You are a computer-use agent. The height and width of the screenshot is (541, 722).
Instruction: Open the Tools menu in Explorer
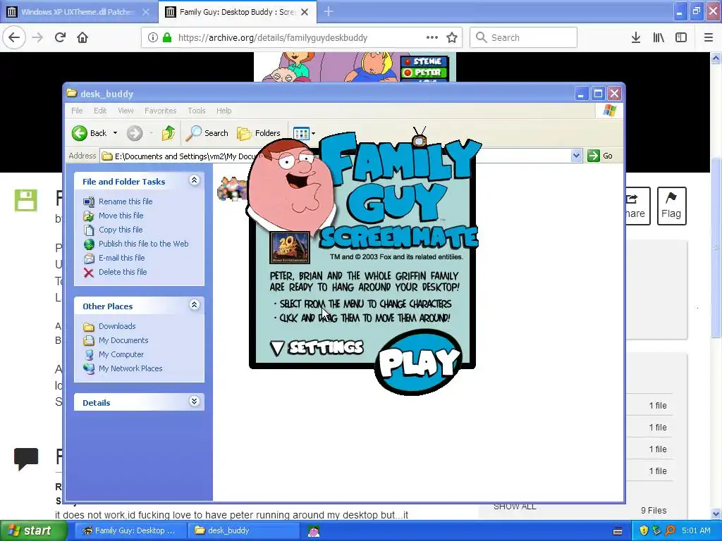pos(196,111)
